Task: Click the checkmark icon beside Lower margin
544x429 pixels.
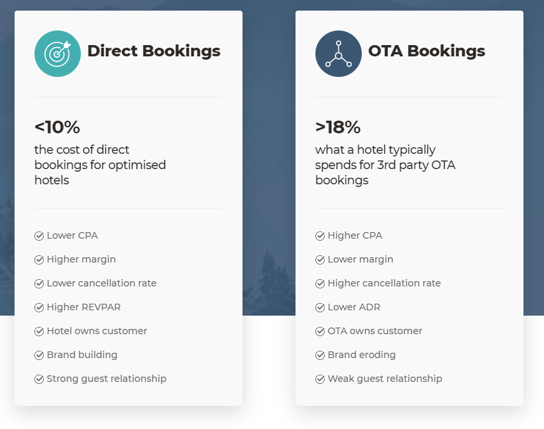Action: pos(320,260)
